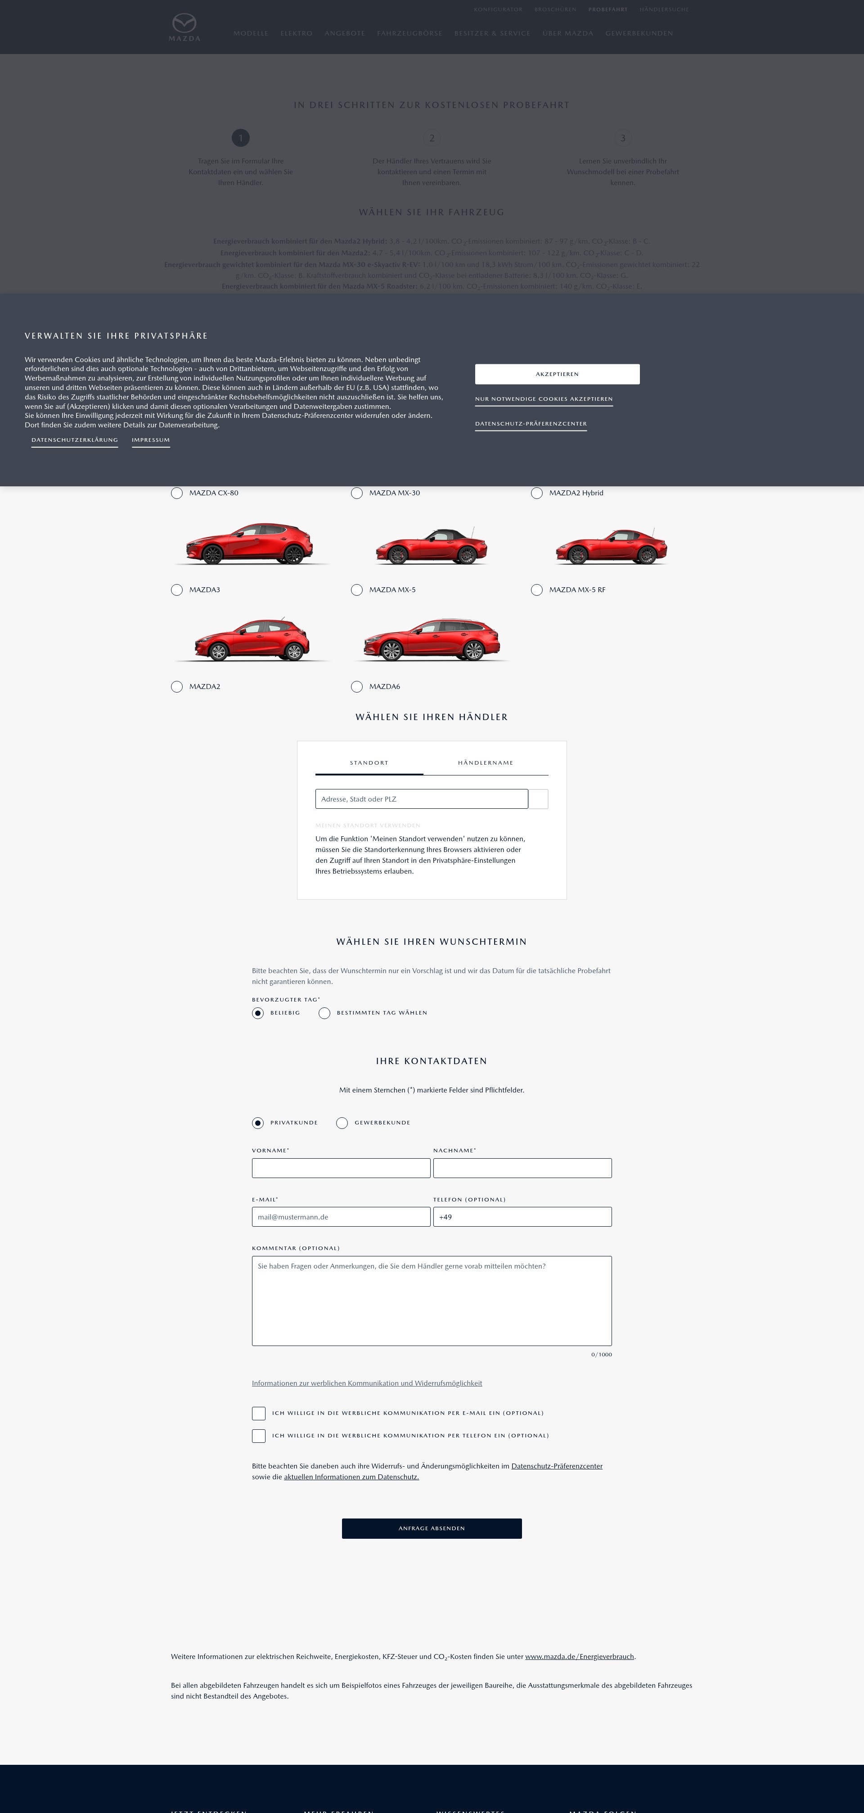
Task: Select the Mazda MX-5 radio button
Action: click(357, 590)
